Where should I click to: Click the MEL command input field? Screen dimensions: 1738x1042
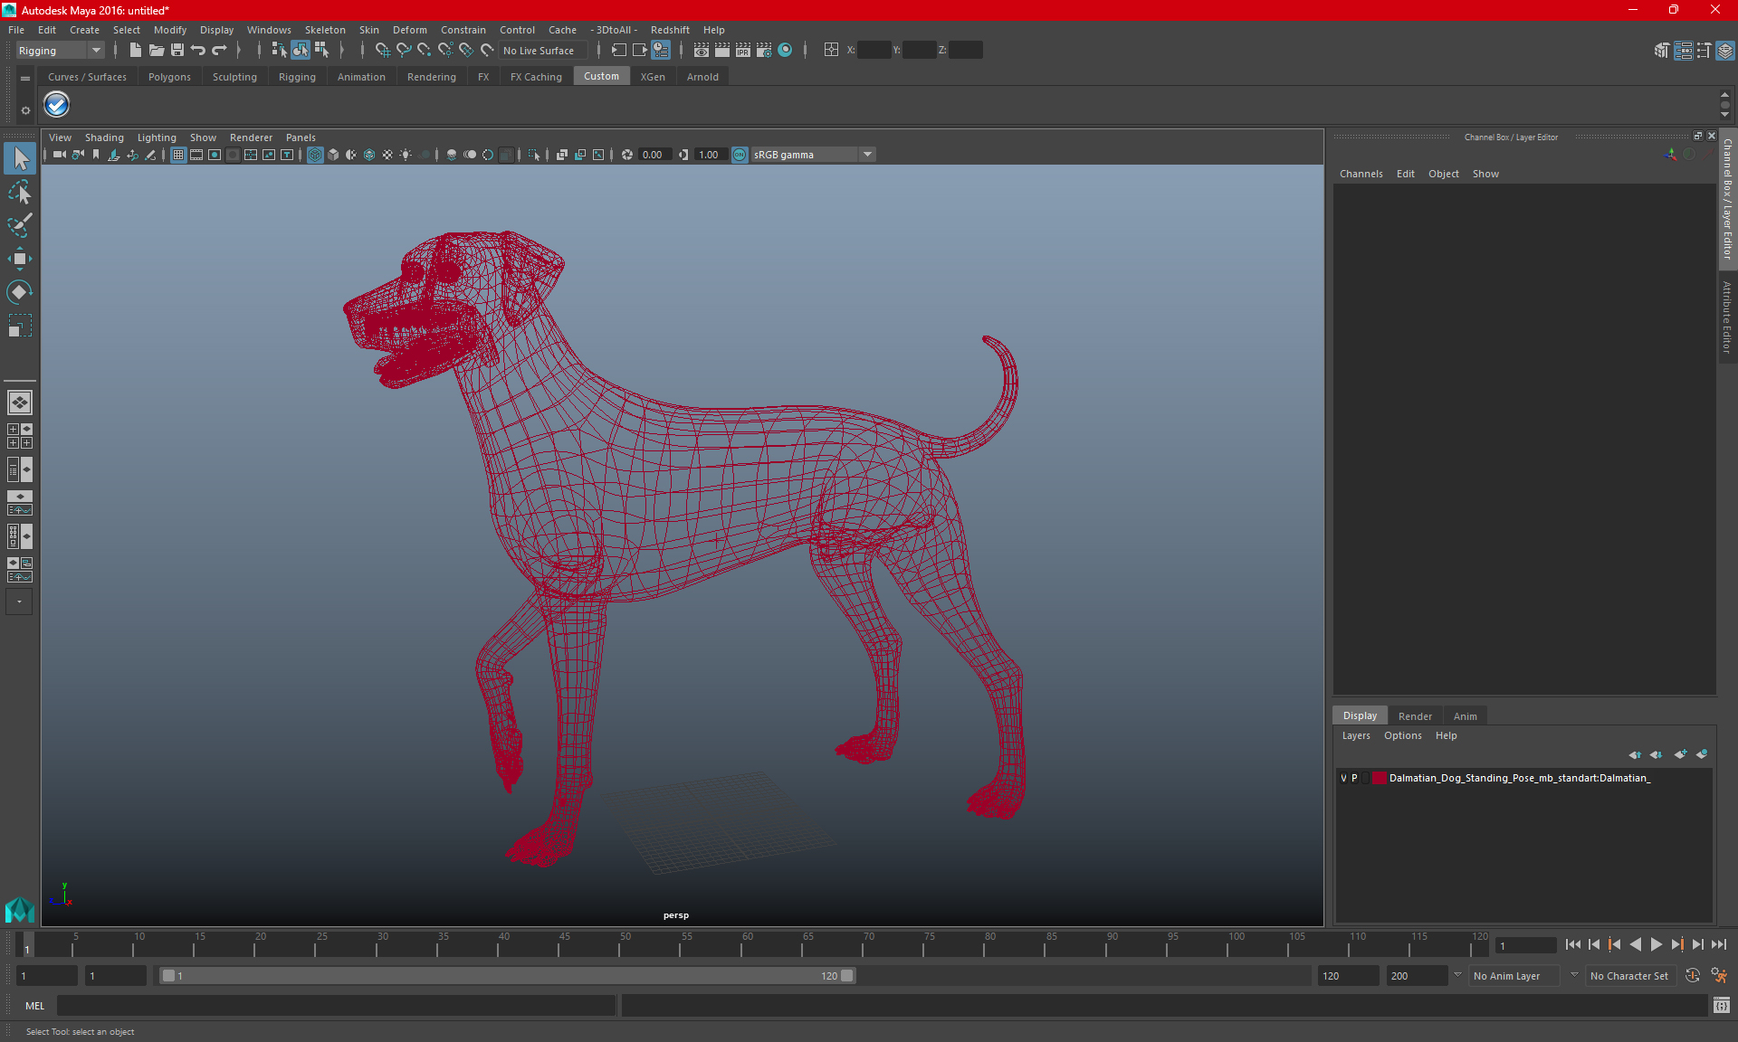pos(335,1005)
